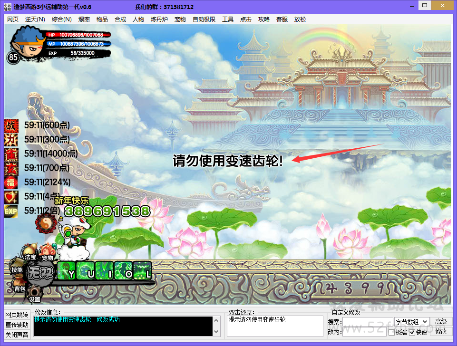This screenshot has width=457, height=346.
Task: Open the 物品 menu
Action: tap(102, 19)
